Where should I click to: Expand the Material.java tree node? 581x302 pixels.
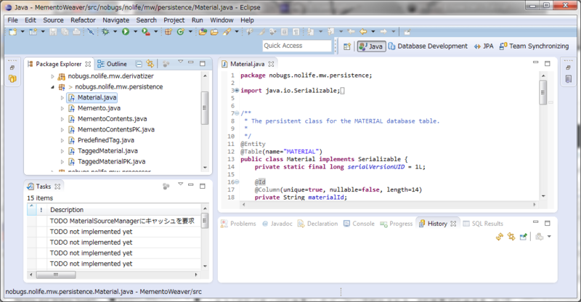[62, 98]
